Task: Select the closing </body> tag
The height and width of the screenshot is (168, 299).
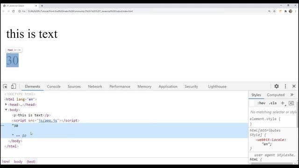Action: pos(15,141)
